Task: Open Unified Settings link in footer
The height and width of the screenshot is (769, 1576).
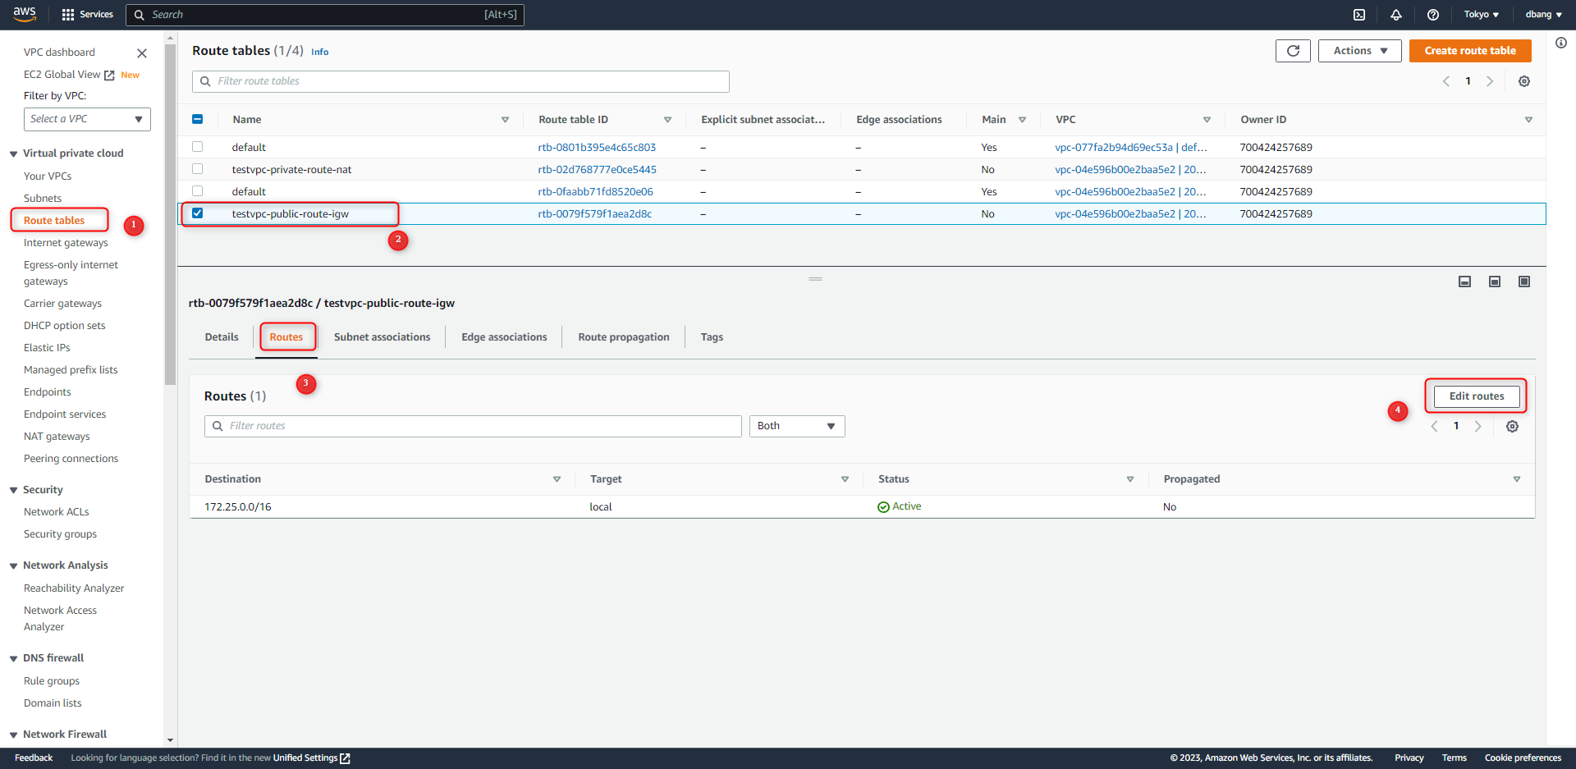Action: click(311, 758)
